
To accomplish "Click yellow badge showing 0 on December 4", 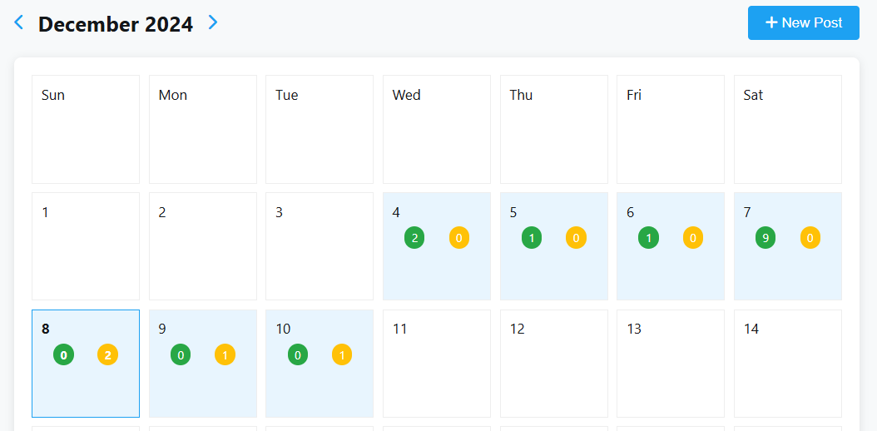I will [459, 238].
